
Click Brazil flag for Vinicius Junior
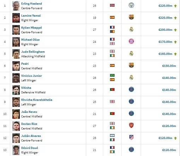[112, 75]
